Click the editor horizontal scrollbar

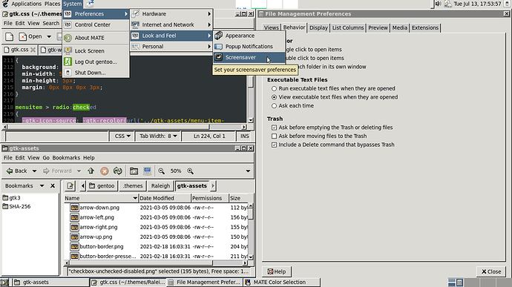coord(124,127)
